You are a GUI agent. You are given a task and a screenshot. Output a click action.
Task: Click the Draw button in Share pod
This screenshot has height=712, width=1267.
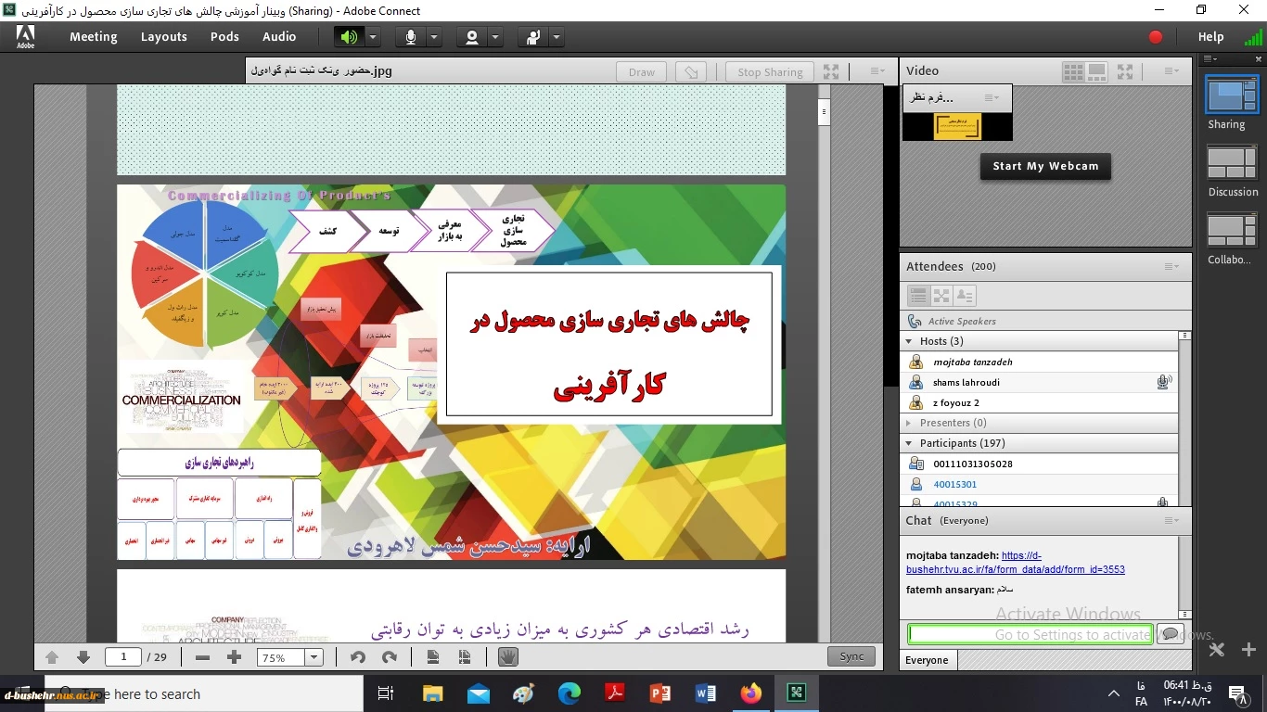click(x=642, y=71)
